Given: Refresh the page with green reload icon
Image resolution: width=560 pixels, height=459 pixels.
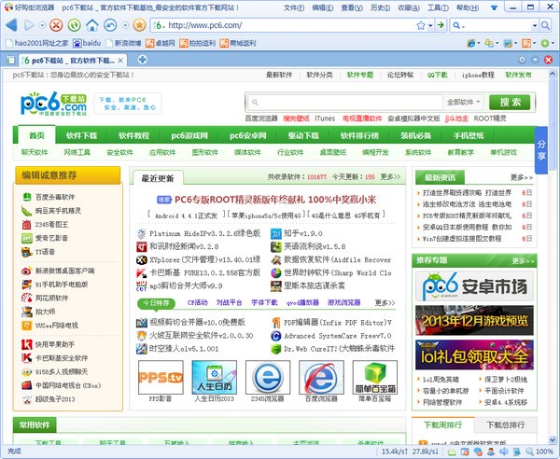Looking at the screenshot, I should (x=75, y=25).
